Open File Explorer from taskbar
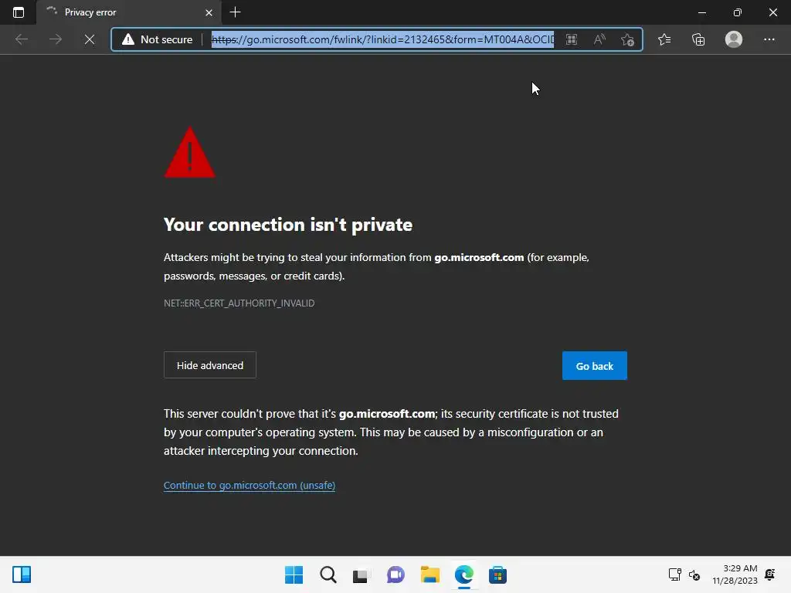The height and width of the screenshot is (593, 791). pyautogui.click(x=429, y=574)
